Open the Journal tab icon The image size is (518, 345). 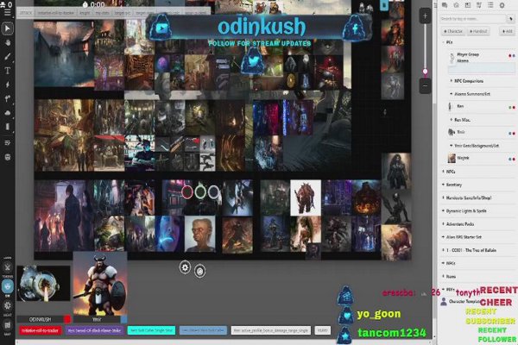[x=467, y=5]
